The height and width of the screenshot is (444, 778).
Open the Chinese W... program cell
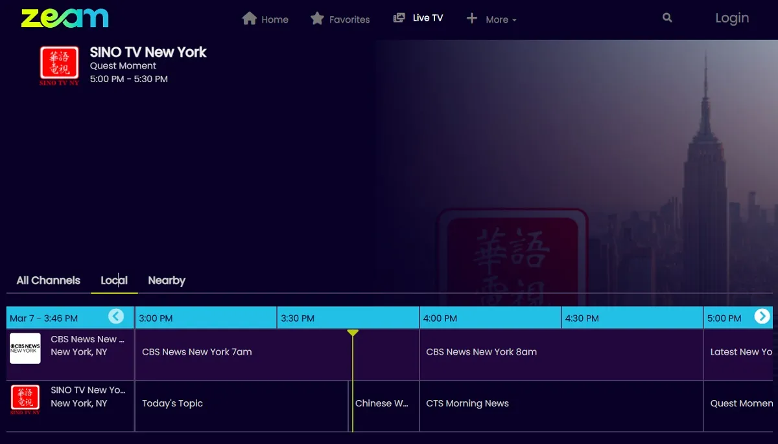384,406
